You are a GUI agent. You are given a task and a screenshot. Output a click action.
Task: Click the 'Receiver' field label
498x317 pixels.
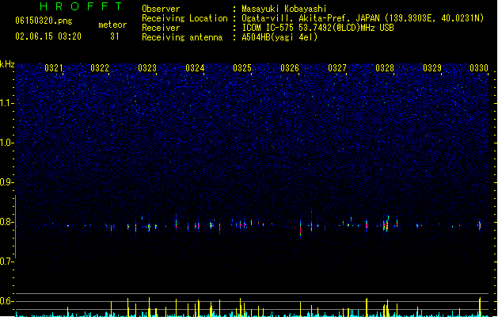161,28
